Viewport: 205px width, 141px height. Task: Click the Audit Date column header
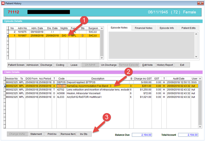click(179, 79)
